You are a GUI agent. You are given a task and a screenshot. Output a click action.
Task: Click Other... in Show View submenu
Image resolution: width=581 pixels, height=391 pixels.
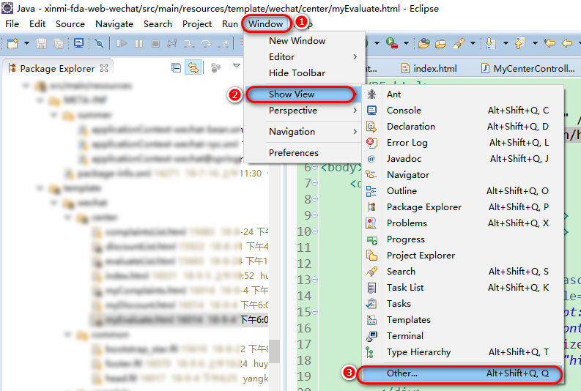(x=462, y=373)
